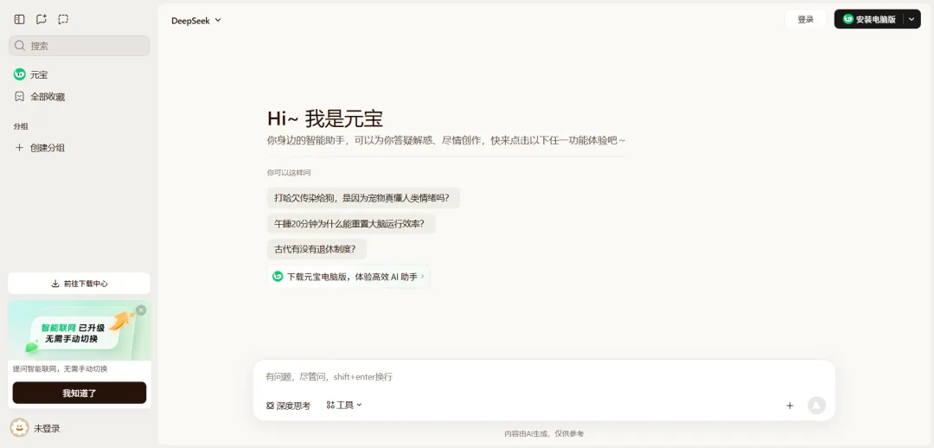Focus the chat message input field
The width and height of the screenshot is (934, 448).
pyautogui.click(x=543, y=376)
